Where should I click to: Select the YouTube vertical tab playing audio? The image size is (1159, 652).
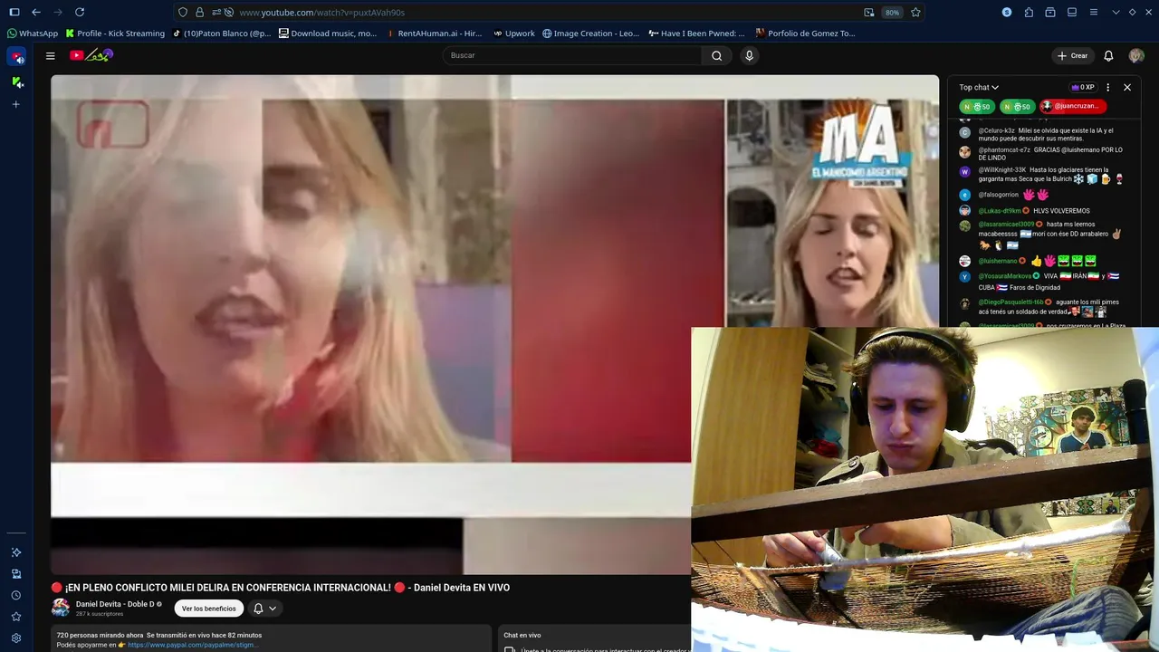16,57
